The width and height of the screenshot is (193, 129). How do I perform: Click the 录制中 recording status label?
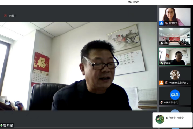point(13,16)
